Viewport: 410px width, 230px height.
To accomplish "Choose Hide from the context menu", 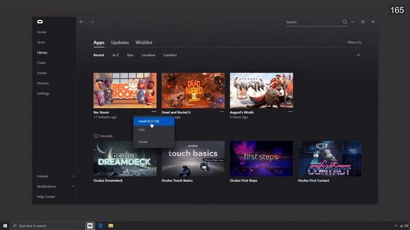I will pyautogui.click(x=154, y=130).
